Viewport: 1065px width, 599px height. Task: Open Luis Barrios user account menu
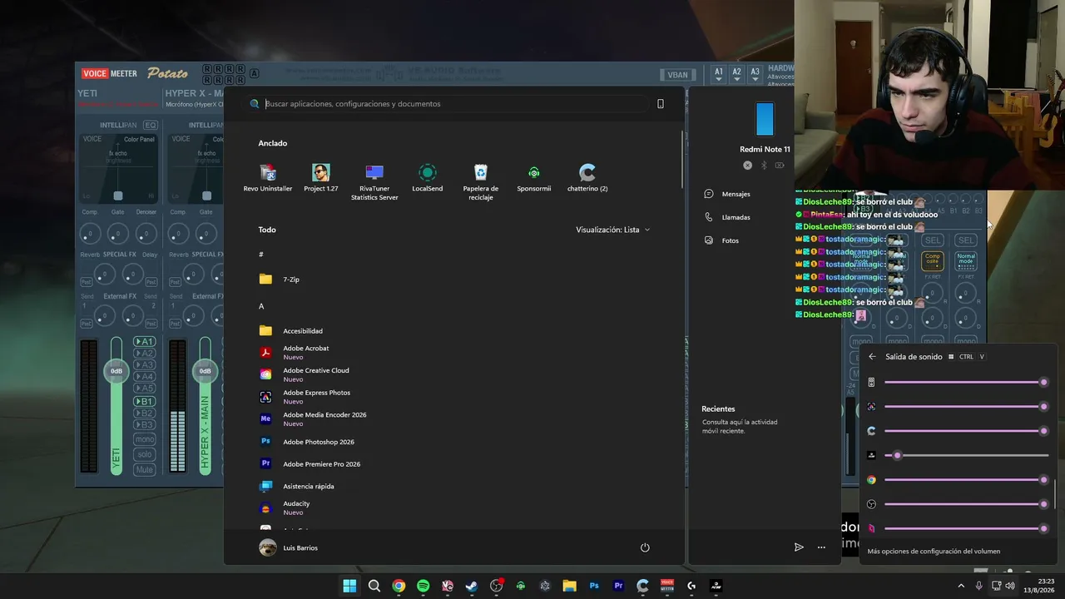tap(289, 547)
